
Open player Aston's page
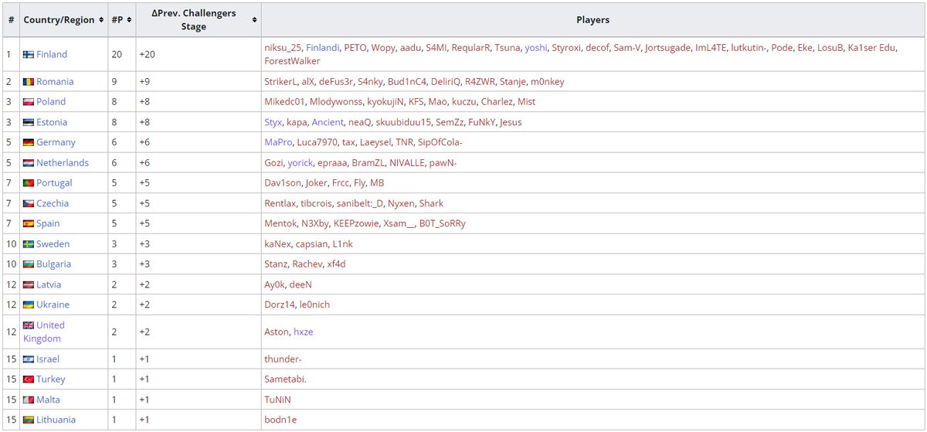[276, 332]
